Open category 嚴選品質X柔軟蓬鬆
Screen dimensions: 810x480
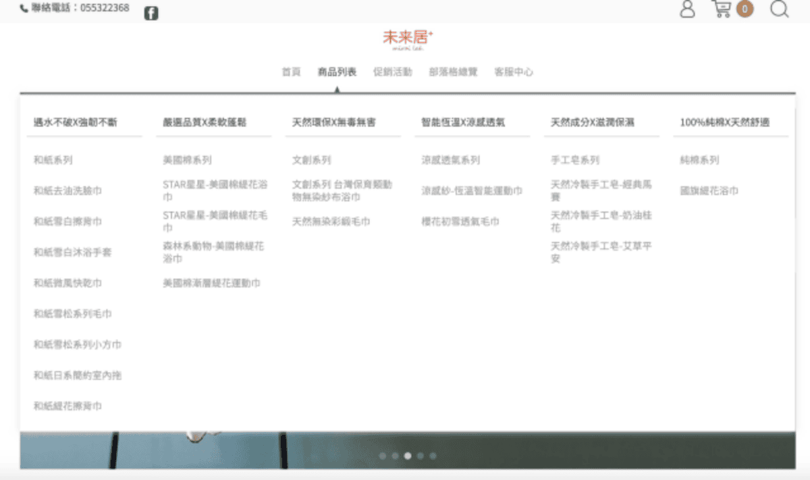[x=205, y=122]
